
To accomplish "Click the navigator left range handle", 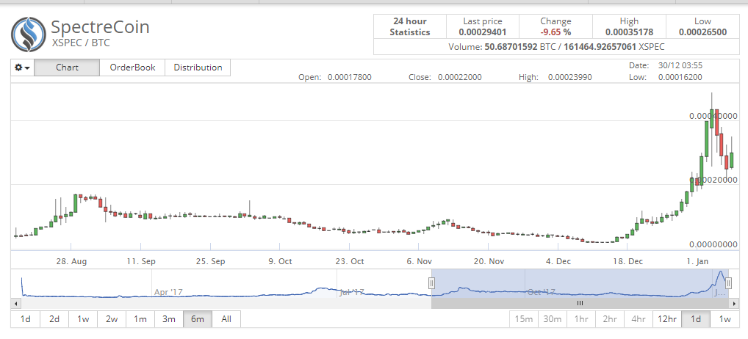I will pyautogui.click(x=431, y=283).
